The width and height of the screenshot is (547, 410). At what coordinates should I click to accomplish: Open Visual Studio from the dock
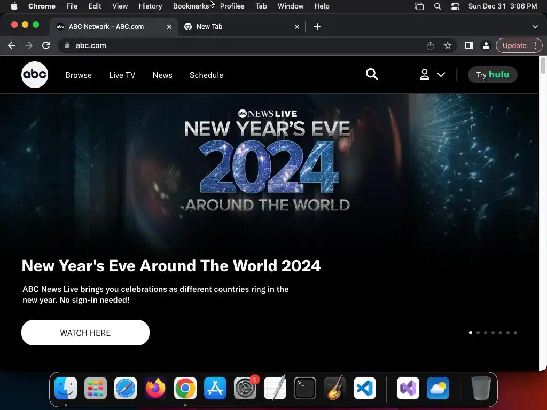point(408,388)
